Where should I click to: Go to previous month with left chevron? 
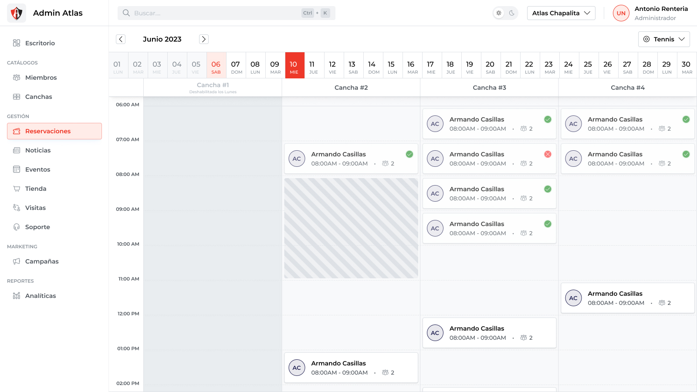[121, 39]
